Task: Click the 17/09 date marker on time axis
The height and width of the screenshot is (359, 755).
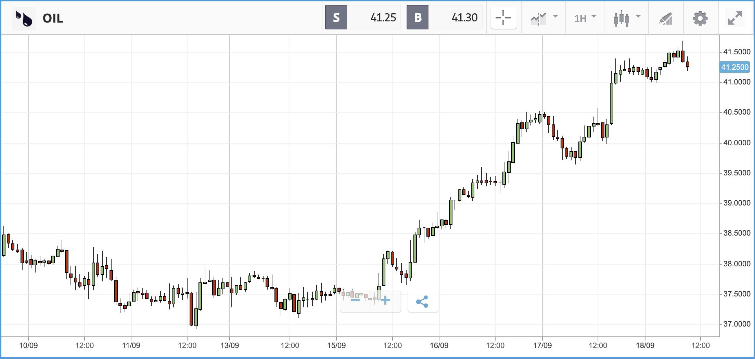Action: (542, 345)
